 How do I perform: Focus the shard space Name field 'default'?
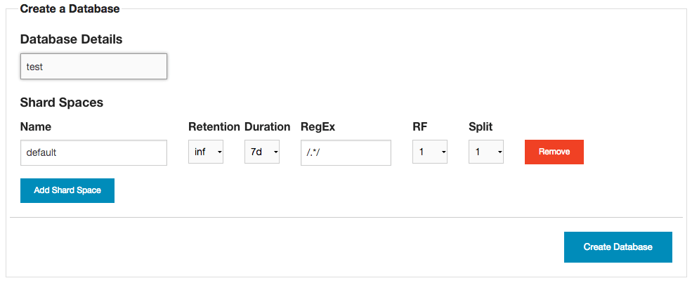click(x=93, y=152)
